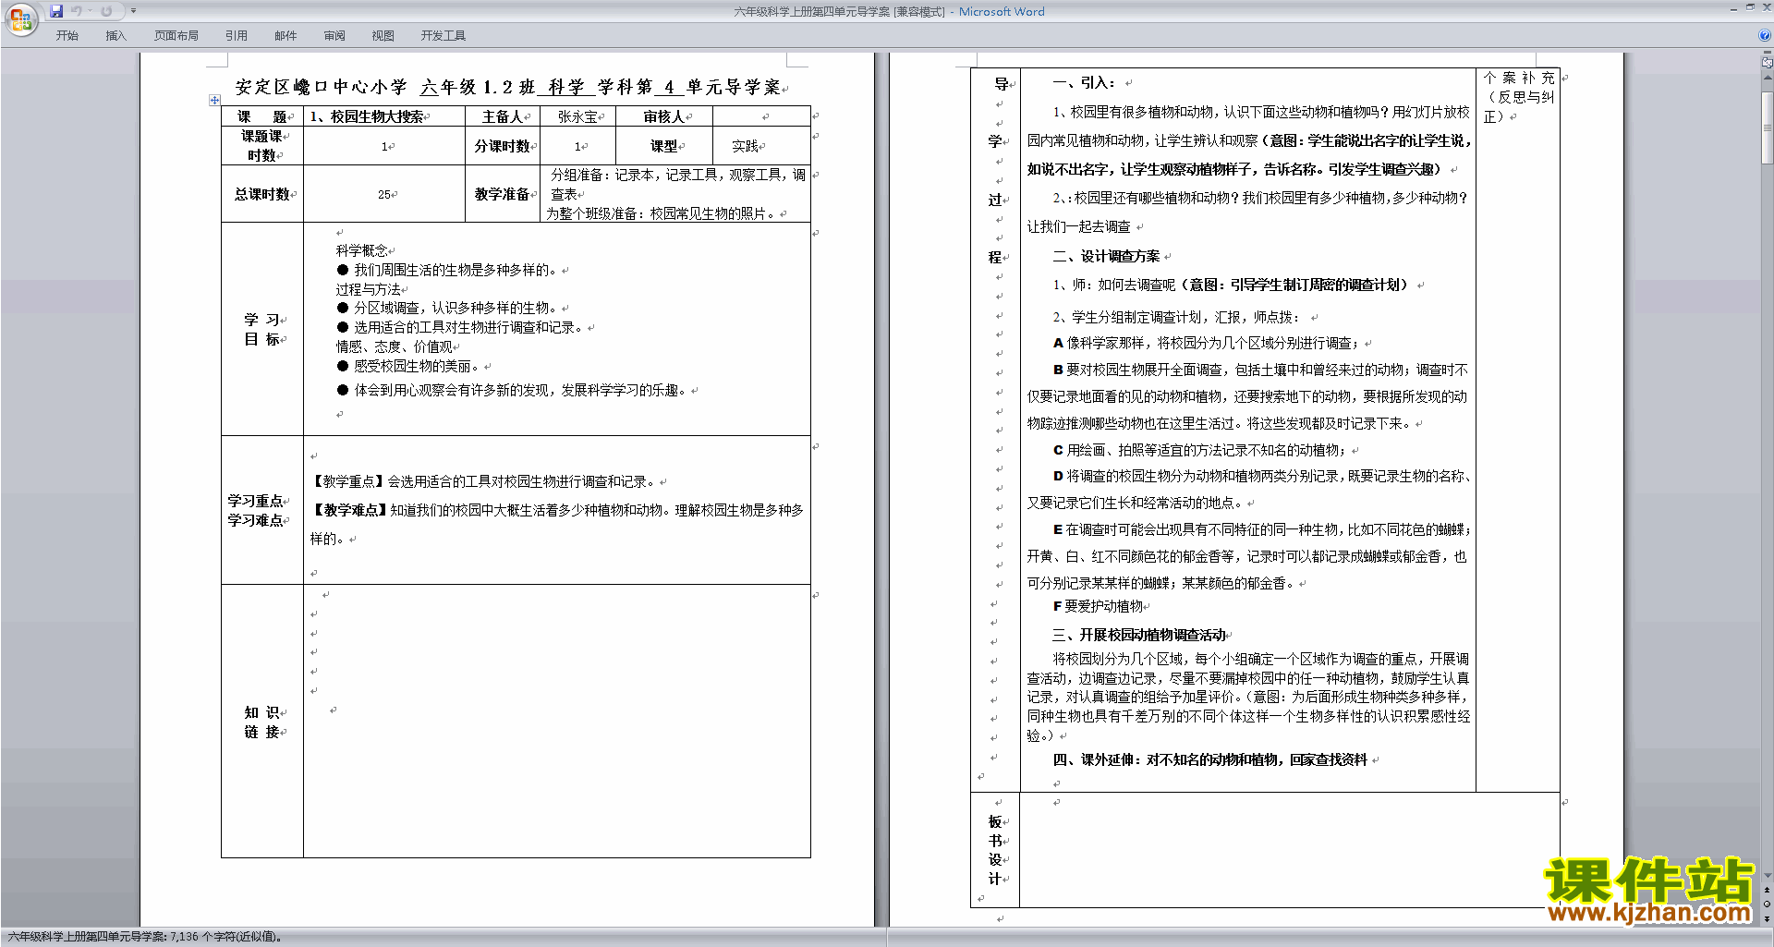Click the 分课时数 cell
The image size is (1774, 947).
[503, 146]
